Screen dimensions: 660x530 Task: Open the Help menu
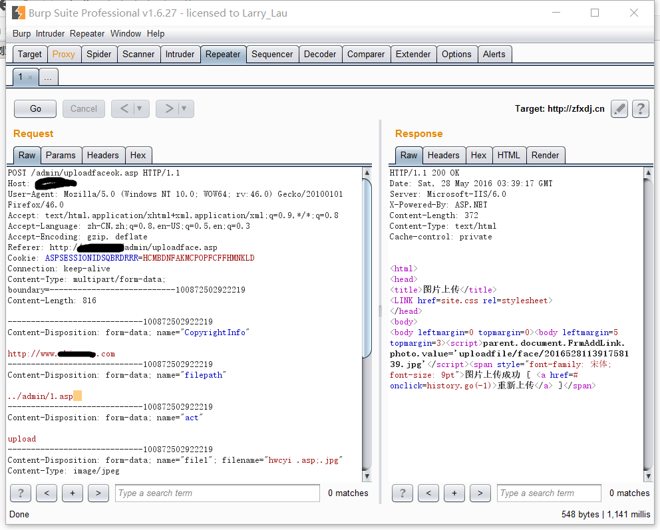[156, 34]
